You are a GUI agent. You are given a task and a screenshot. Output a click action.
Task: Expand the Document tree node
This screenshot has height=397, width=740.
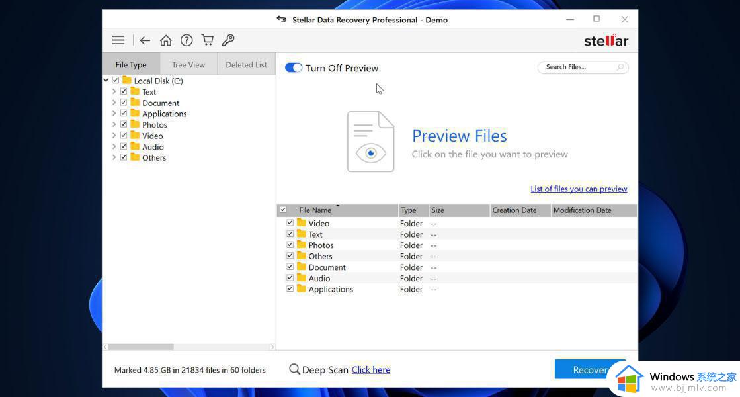click(114, 103)
